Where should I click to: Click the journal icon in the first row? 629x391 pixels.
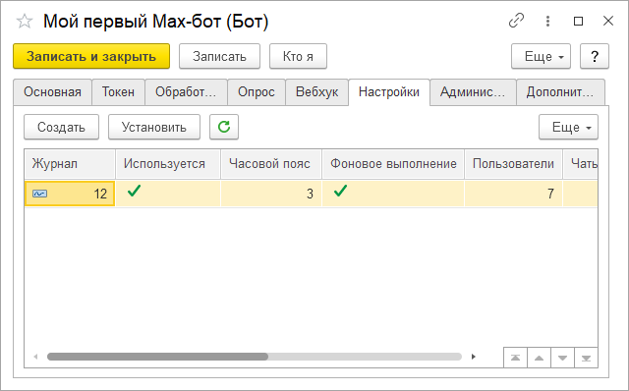(x=39, y=195)
